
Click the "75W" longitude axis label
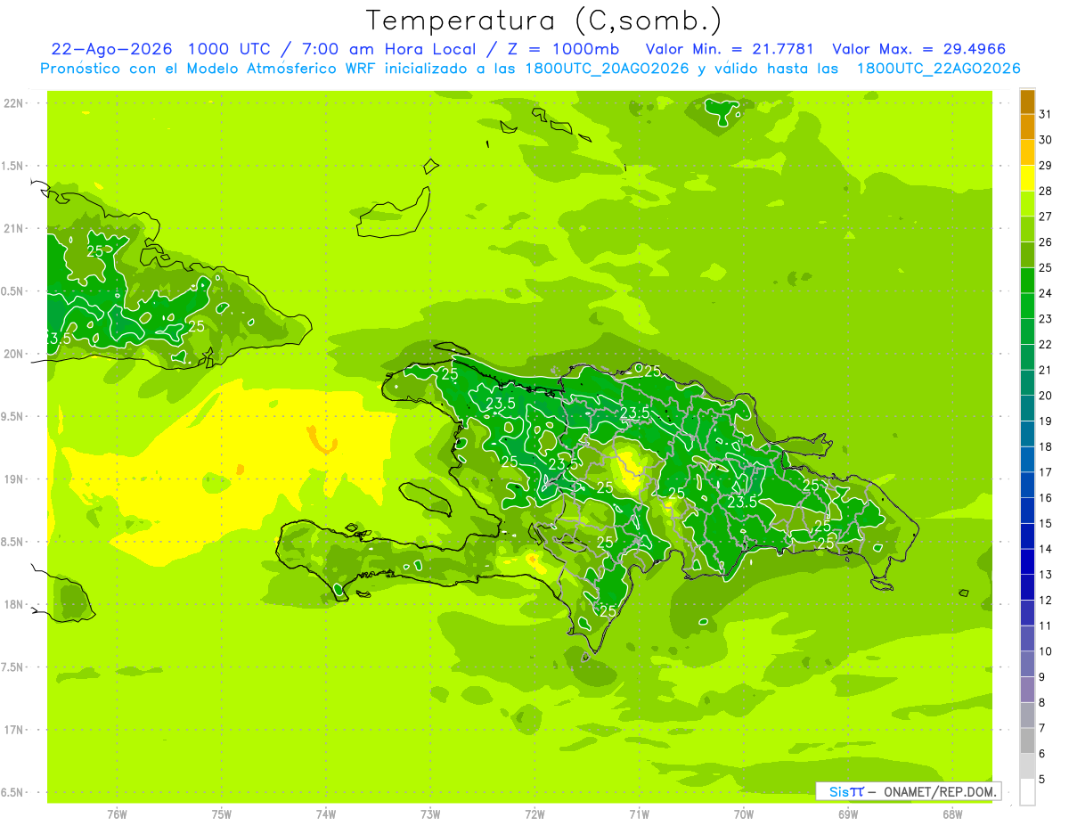click(x=222, y=814)
